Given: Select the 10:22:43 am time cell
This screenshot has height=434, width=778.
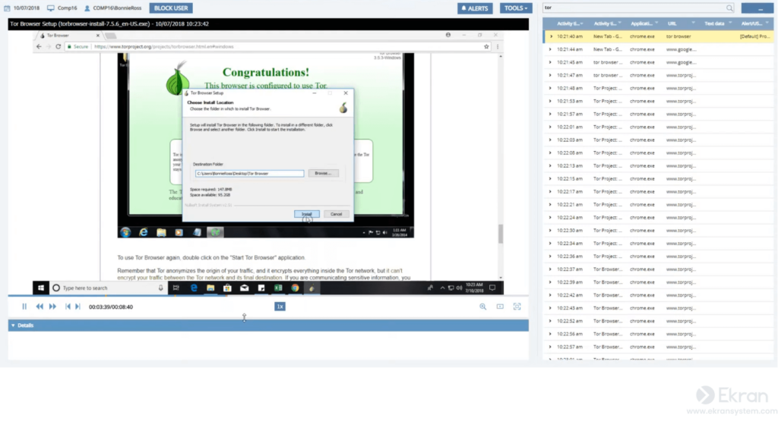Looking at the screenshot, I should tap(570, 308).
